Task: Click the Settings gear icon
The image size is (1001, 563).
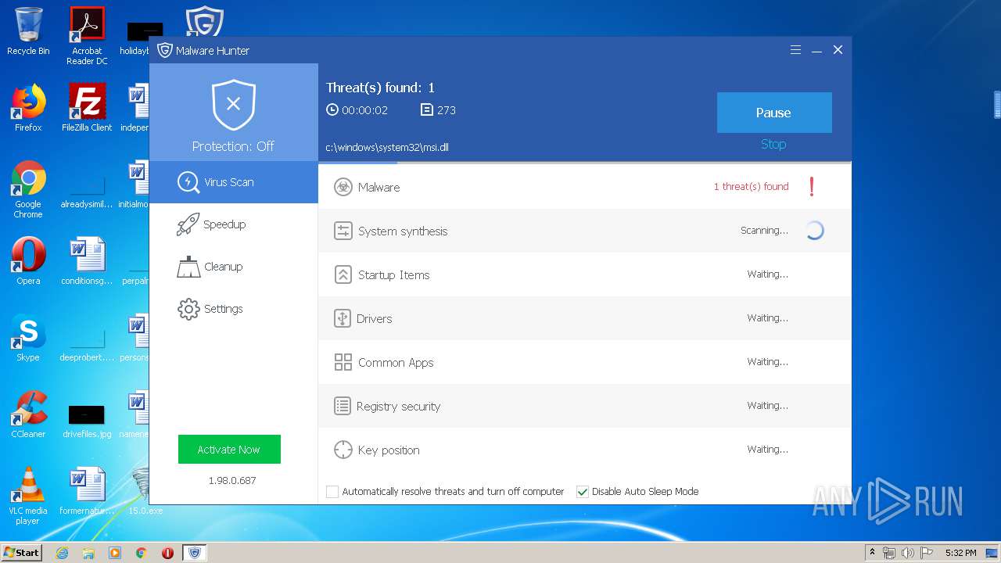Action: point(188,309)
